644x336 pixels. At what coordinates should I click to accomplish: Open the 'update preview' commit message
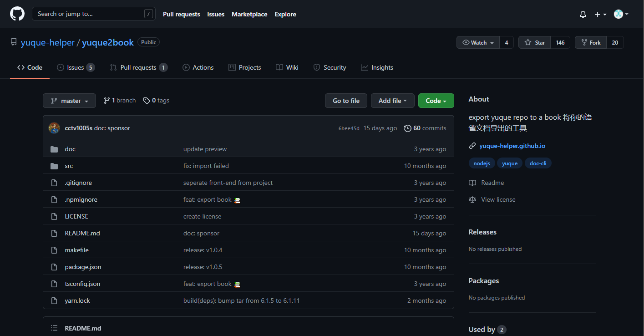(205, 149)
